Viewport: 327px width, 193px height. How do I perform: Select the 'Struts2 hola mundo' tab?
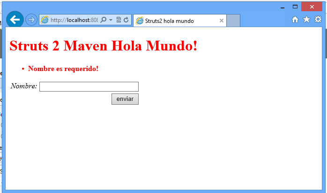[180, 21]
